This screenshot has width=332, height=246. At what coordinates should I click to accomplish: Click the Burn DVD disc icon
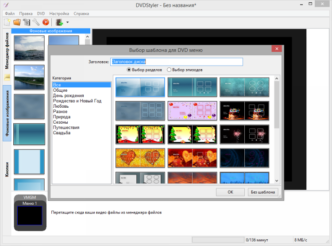45,22
